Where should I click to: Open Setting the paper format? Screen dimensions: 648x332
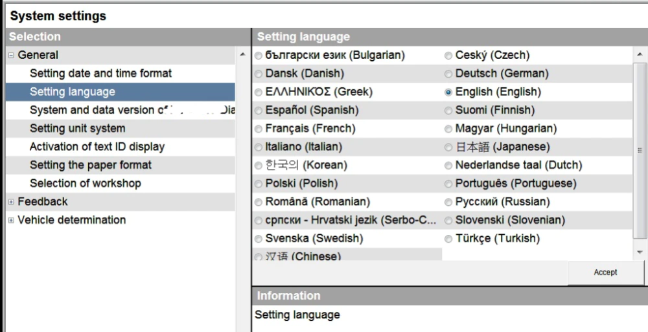[x=91, y=165]
